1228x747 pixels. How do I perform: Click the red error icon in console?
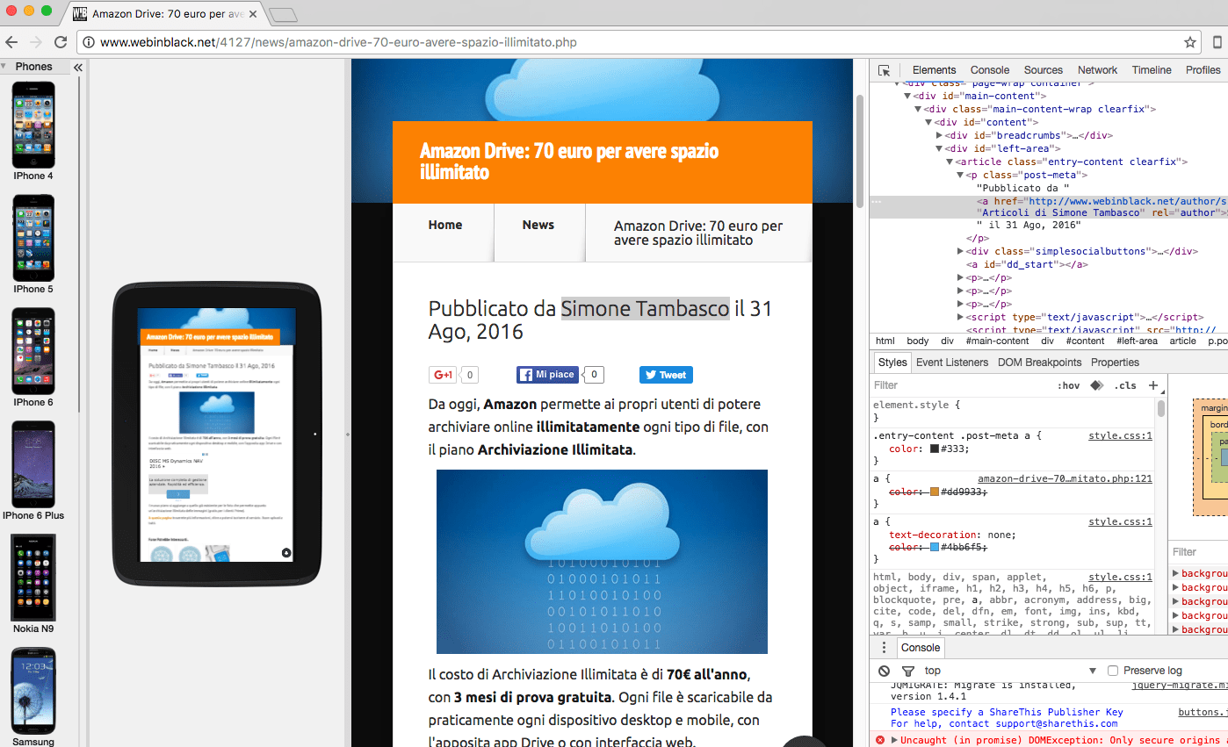click(880, 740)
